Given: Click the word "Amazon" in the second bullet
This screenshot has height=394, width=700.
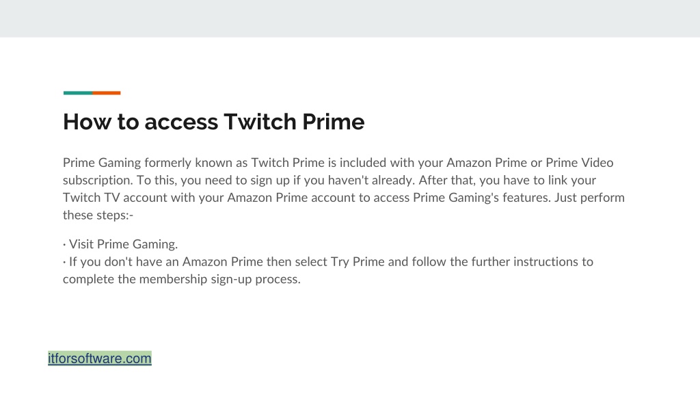Looking at the screenshot, I should point(205,261).
